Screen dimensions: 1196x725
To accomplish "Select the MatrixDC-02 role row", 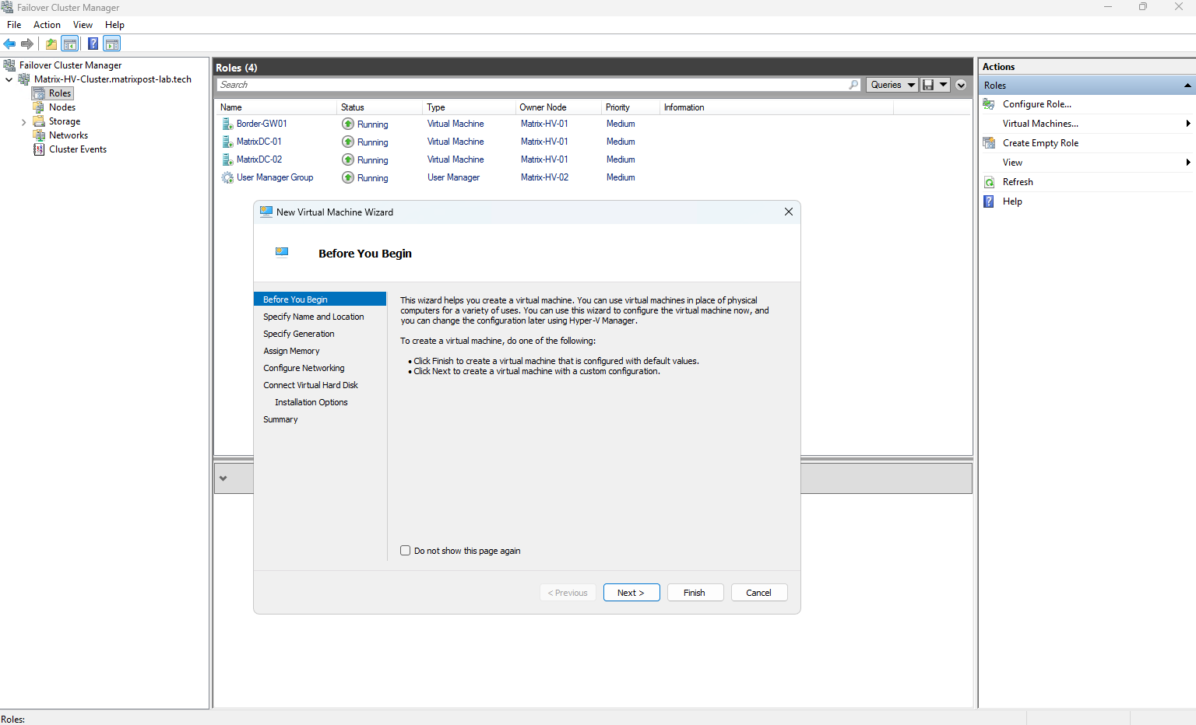I will click(x=554, y=159).
